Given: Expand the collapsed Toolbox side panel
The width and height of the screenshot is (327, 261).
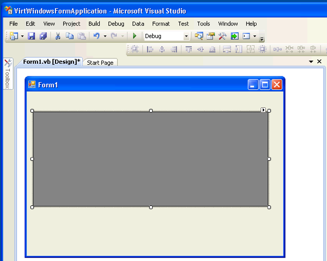Looking at the screenshot, I should click(8, 75).
